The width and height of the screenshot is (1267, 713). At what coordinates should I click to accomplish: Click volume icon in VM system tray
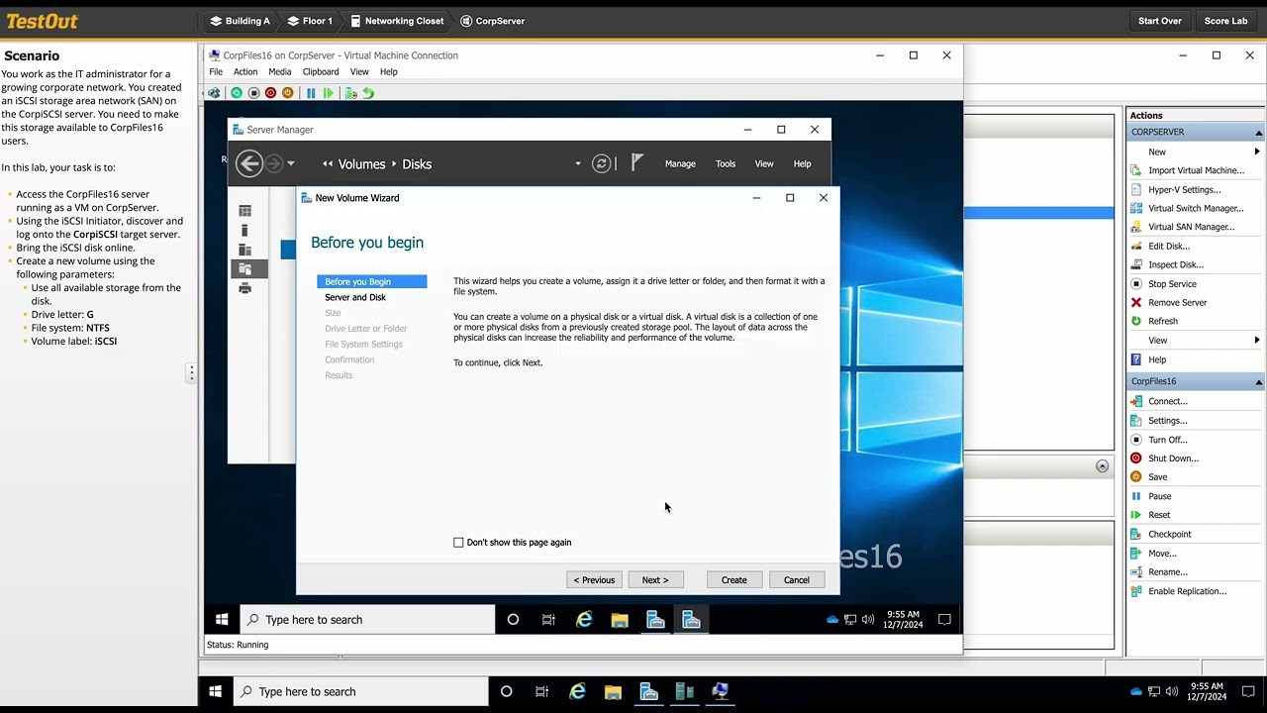click(x=868, y=620)
